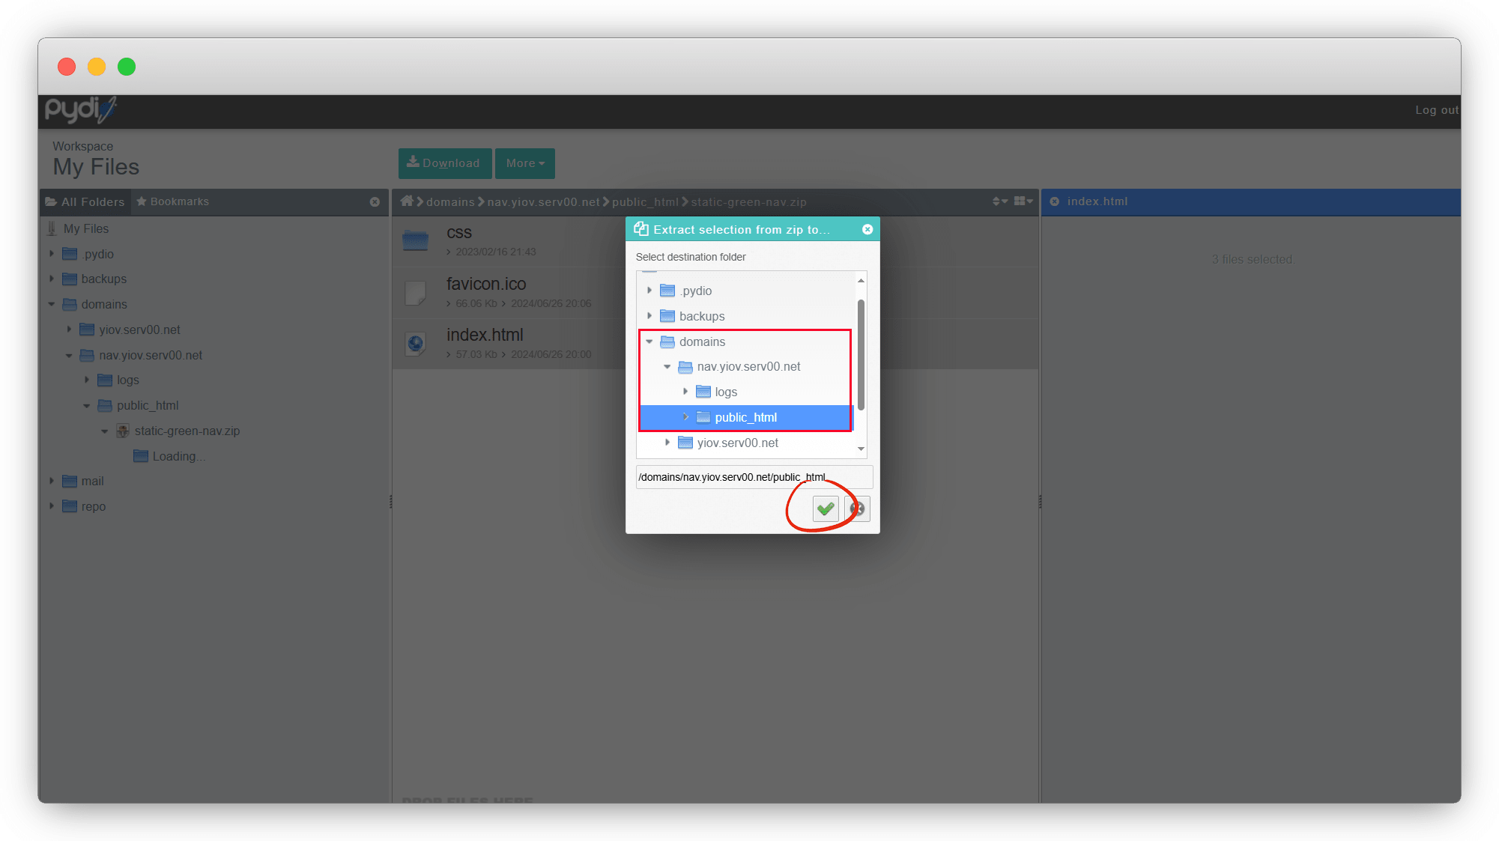
Task: Close the folders side panel
Action: (375, 202)
